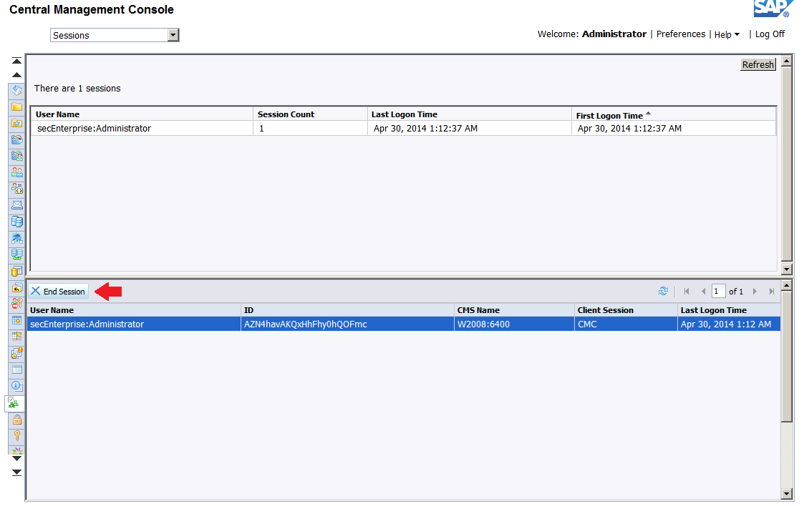Click the Log Off link
804x506 pixels.
pyautogui.click(x=770, y=34)
